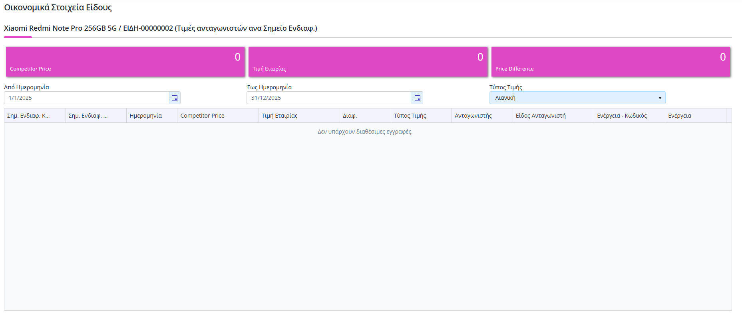The width and height of the screenshot is (742, 315).
Task: Click the Οικονομικά Στοιχεία Είδους page heading
Action: pyautogui.click(x=58, y=8)
